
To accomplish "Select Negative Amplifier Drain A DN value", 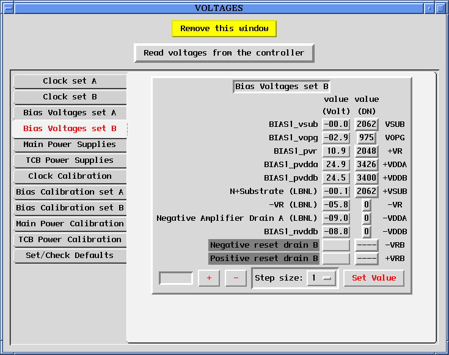I will [367, 218].
